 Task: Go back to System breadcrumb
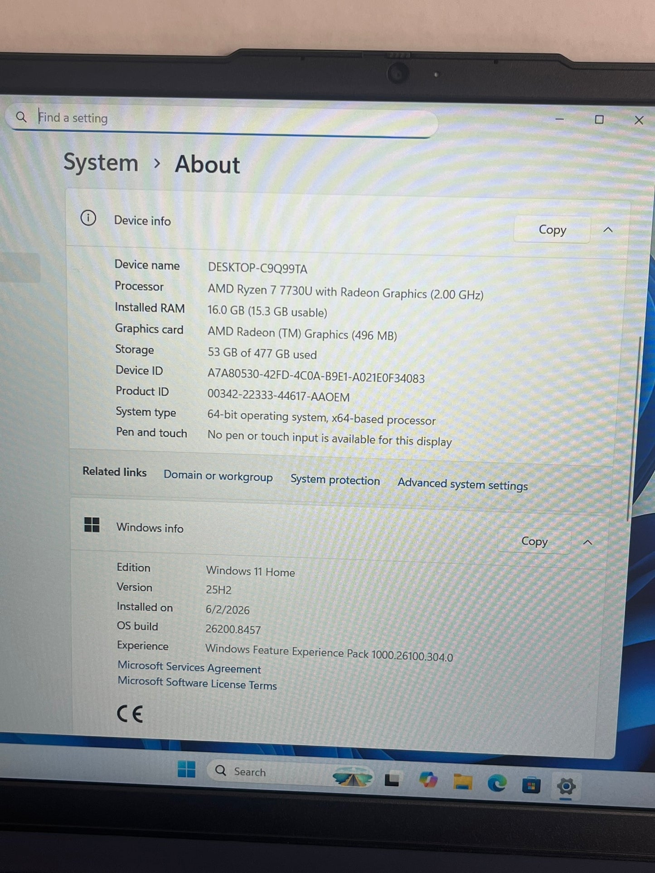pyautogui.click(x=101, y=162)
